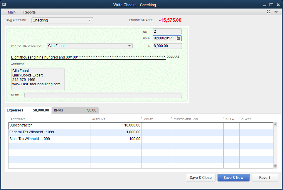The width and height of the screenshot is (283, 190).
Task: Expand the Bank Account dropdown
Action: click(x=90, y=20)
